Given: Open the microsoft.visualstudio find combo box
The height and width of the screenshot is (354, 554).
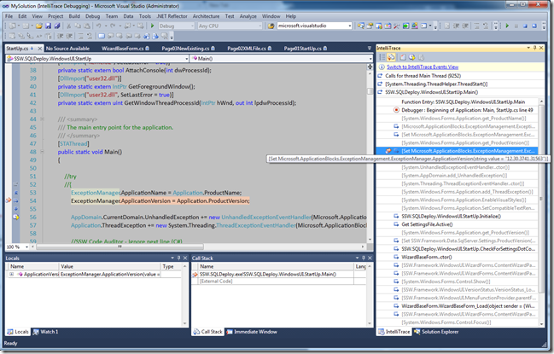Looking at the screenshot, I should tap(314, 26).
